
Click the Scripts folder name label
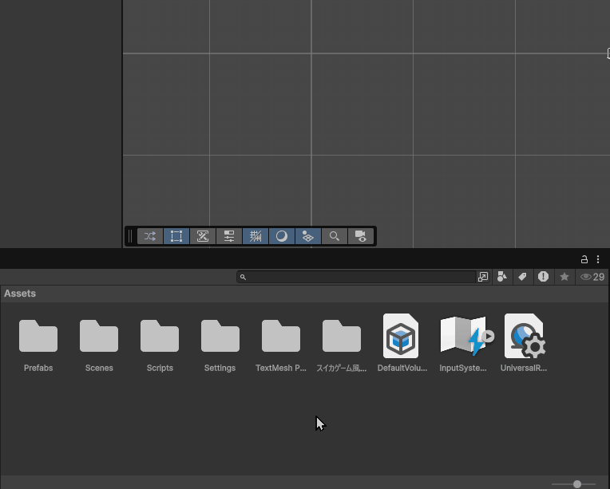tap(160, 368)
